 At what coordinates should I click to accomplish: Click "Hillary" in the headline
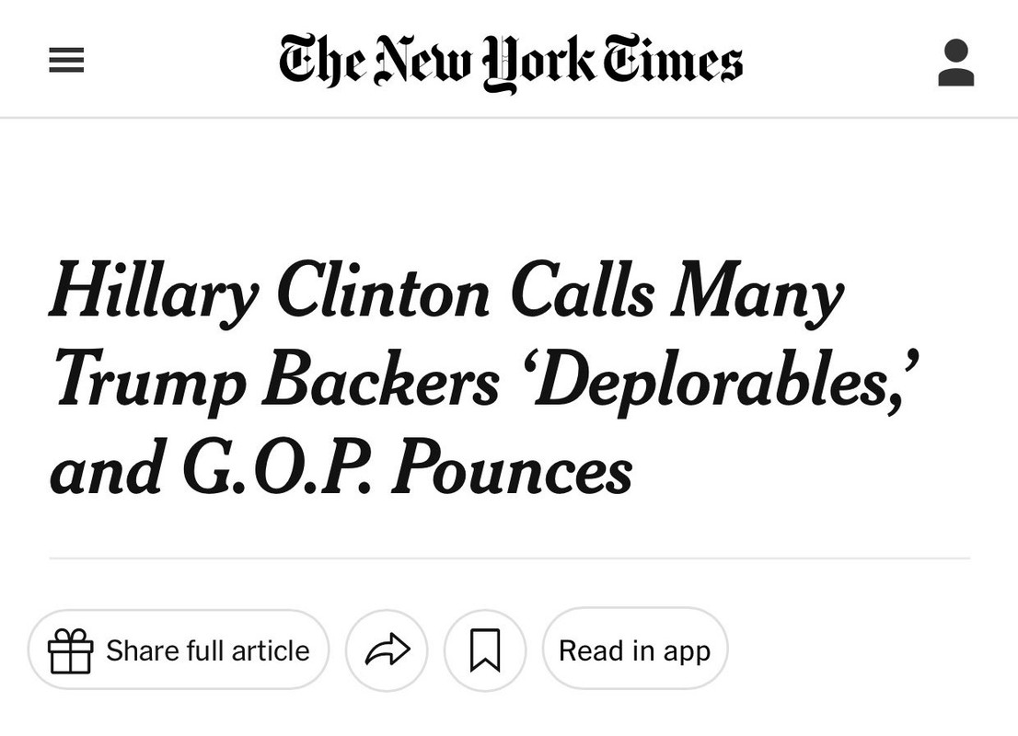tap(154, 294)
